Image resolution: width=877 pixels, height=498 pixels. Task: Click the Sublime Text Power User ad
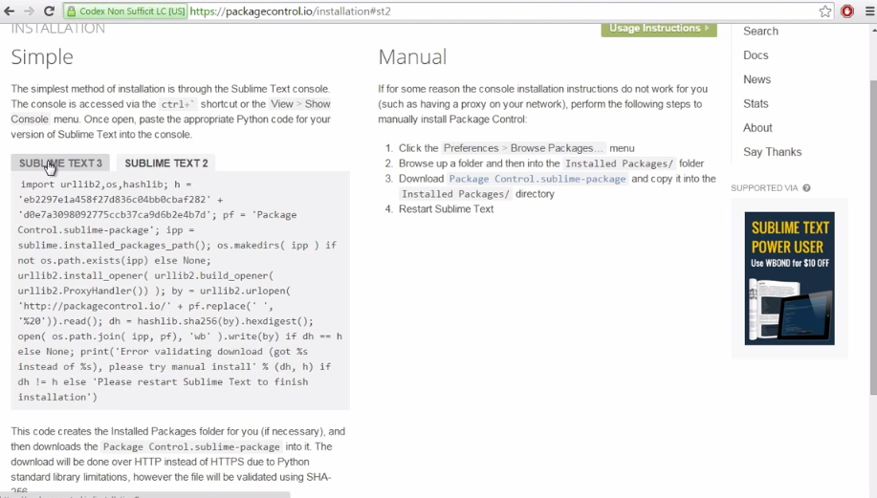[x=789, y=278]
